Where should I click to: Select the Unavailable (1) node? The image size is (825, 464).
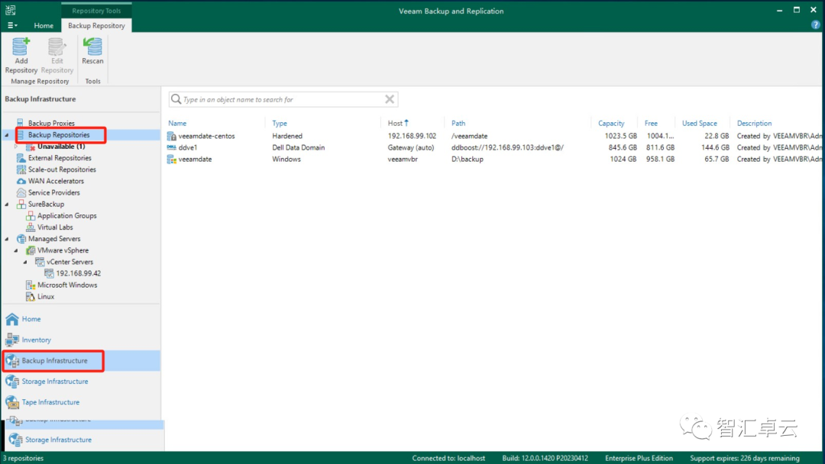click(61, 146)
